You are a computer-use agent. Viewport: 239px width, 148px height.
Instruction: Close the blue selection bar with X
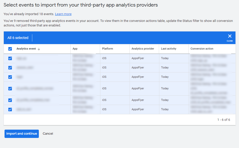click(x=230, y=38)
